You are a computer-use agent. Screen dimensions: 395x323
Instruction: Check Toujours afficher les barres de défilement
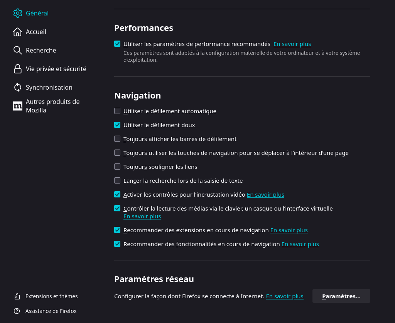(117, 139)
